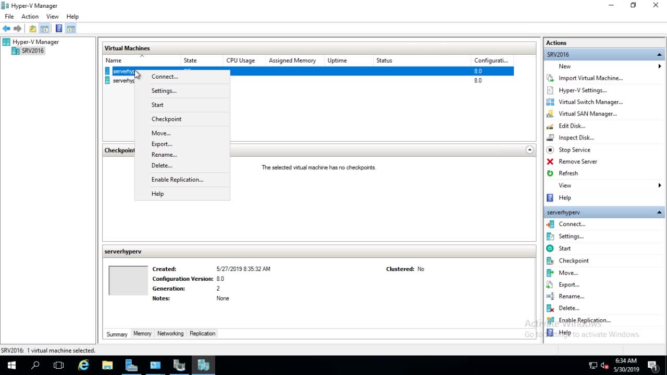Click the red X Remove Server icon
Screen dimensions: 667x375
click(x=550, y=161)
